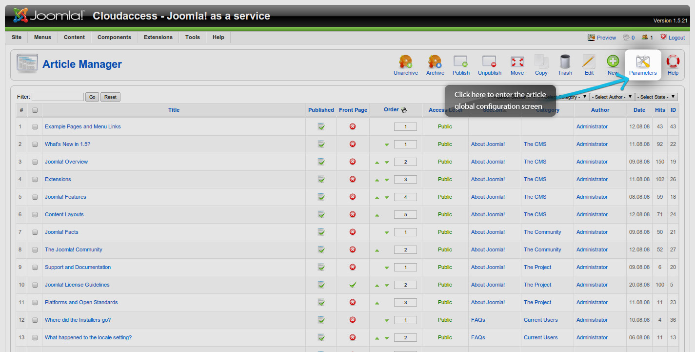The width and height of the screenshot is (695, 352).
Task: Toggle front page status for Joomla! License Guidelines
Action: click(x=353, y=285)
